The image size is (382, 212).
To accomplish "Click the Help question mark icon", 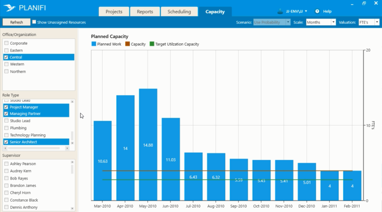I will pyautogui.click(x=317, y=11).
